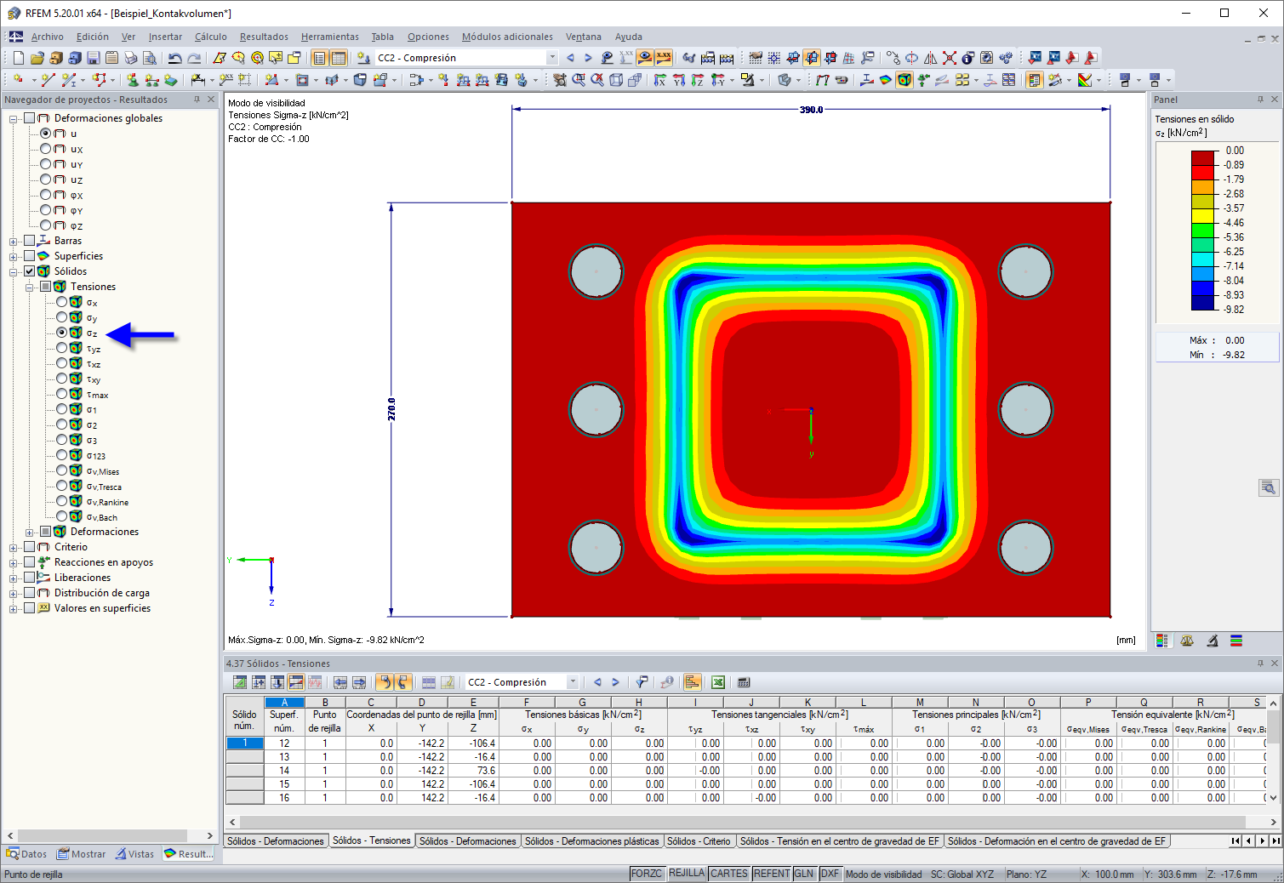The height and width of the screenshot is (883, 1284).
Task: Switch to Sólidos - Deformaciones plásticas tab
Action: [x=591, y=841]
